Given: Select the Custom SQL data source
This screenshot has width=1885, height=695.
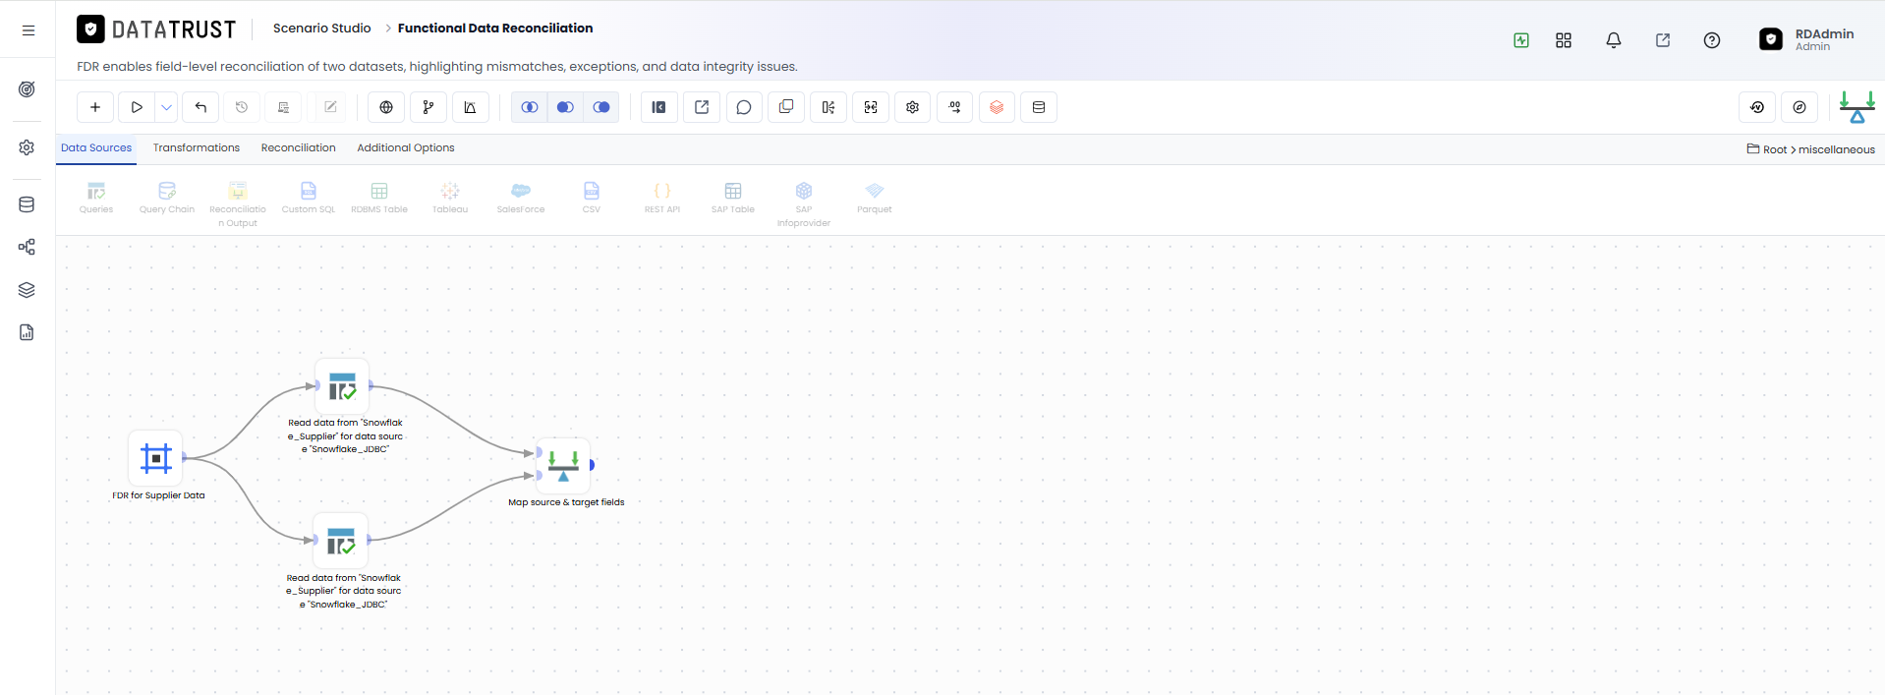Looking at the screenshot, I should [309, 197].
